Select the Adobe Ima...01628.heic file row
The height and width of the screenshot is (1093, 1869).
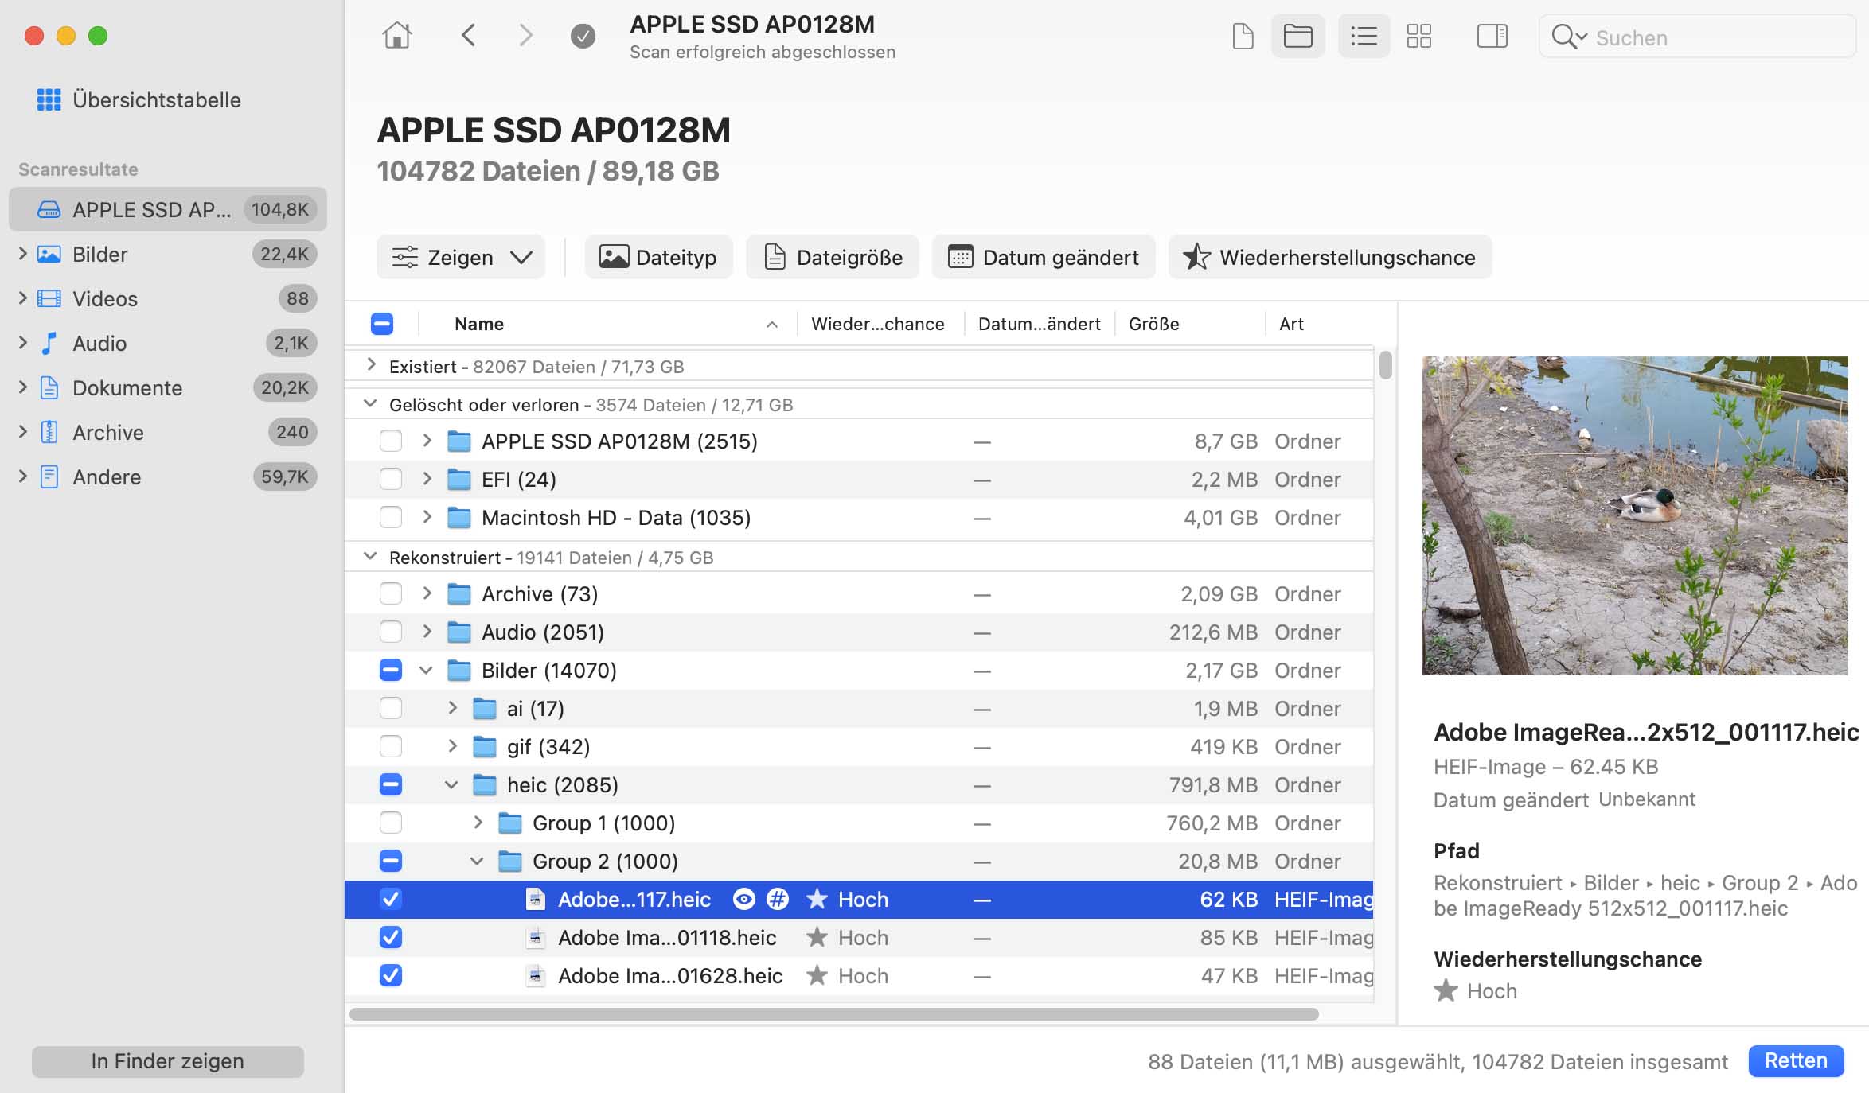tap(859, 975)
